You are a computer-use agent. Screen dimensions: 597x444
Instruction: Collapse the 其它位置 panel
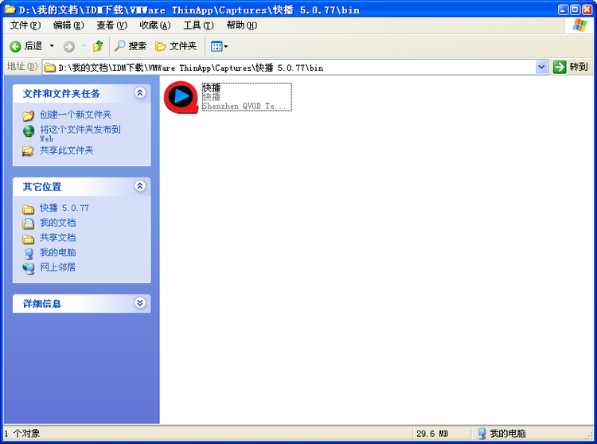[140, 186]
